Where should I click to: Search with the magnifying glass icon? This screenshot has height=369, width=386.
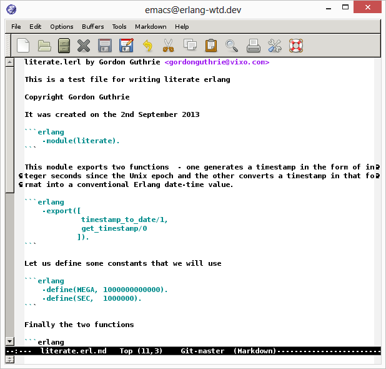[x=232, y=46]
